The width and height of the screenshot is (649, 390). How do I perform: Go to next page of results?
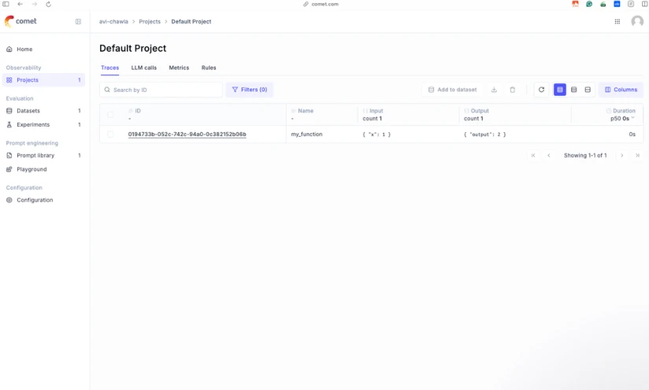pyautogui.click(x=621, y=156)
